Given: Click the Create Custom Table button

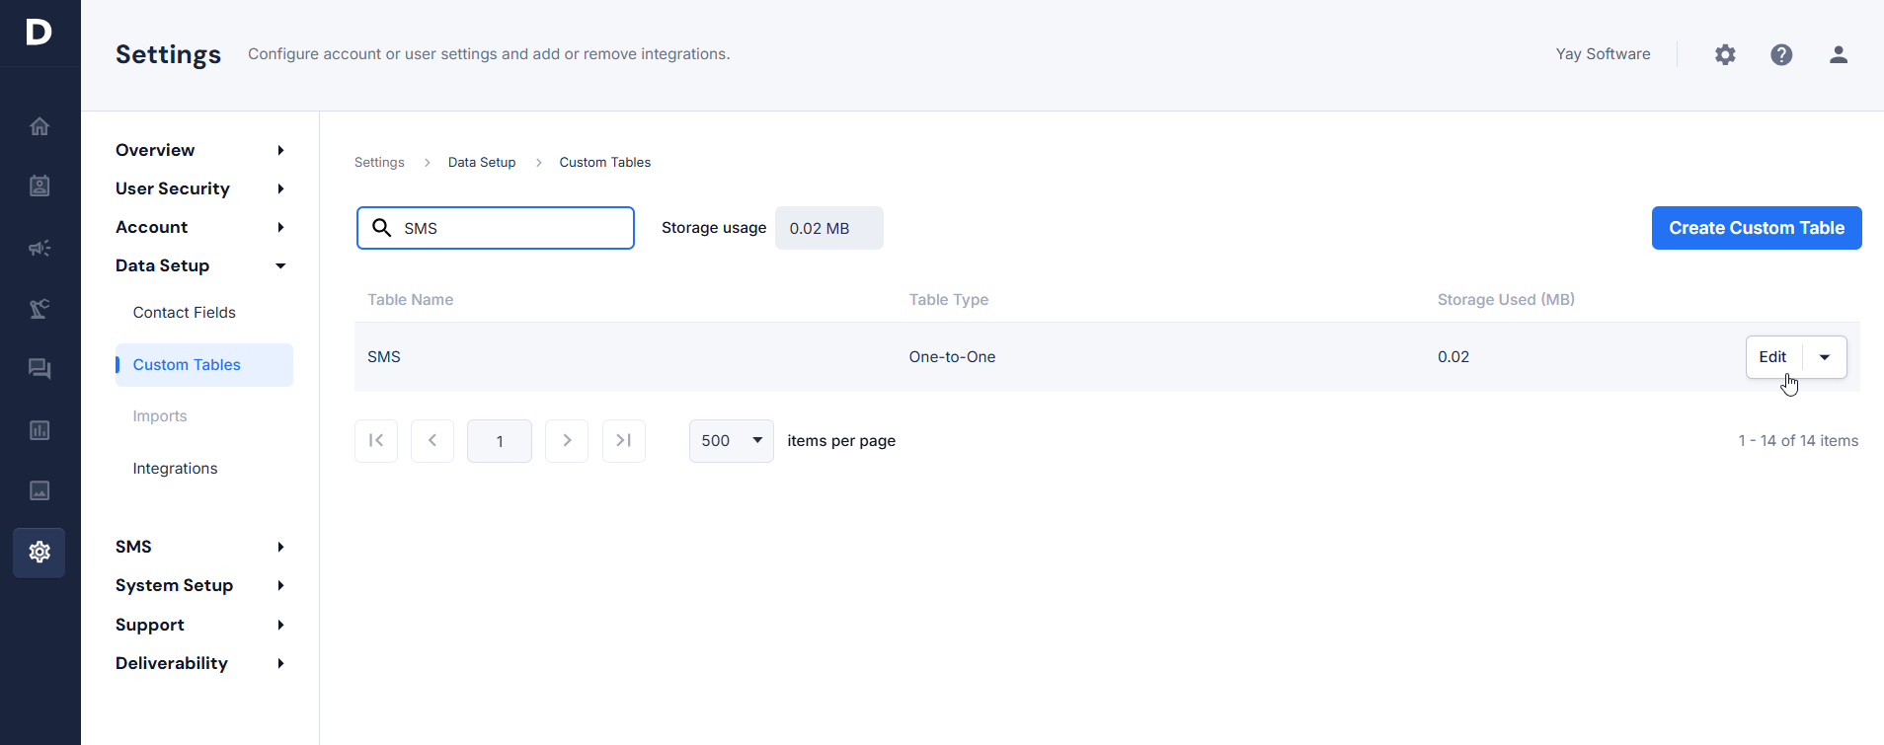Looking at the screenshot, I should [1756, 228].
